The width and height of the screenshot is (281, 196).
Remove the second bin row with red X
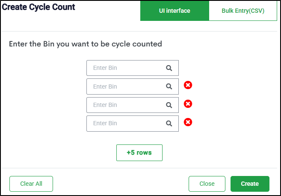click(188, 85)
